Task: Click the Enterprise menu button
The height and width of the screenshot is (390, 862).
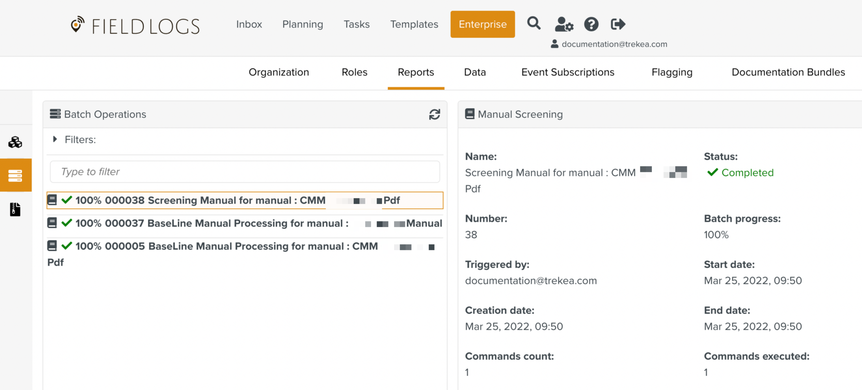Action: [x=482, y=24]
